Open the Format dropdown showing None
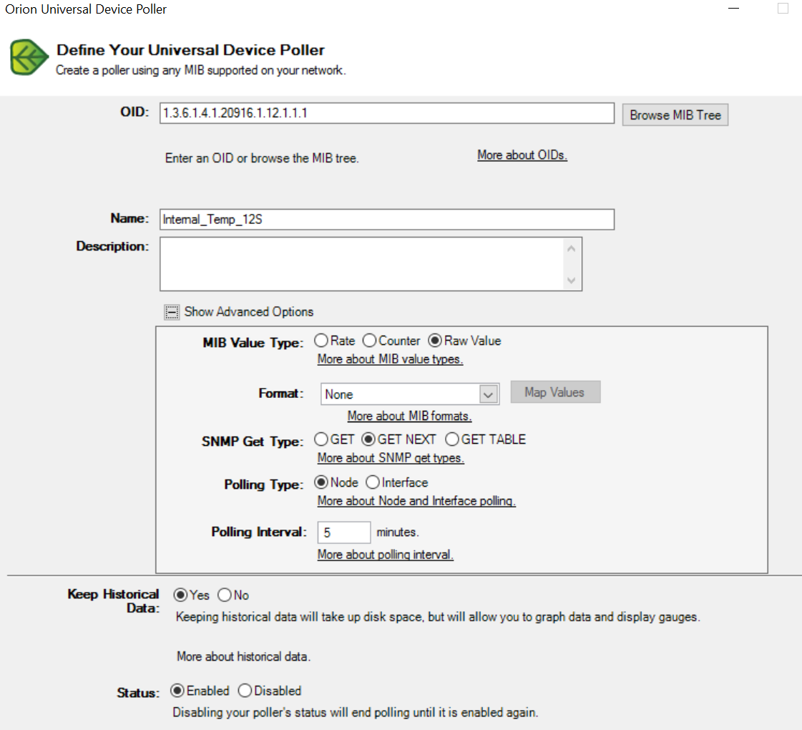The image size is (802, 730). 410,394
